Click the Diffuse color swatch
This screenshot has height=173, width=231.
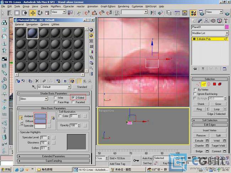(40, 121)
